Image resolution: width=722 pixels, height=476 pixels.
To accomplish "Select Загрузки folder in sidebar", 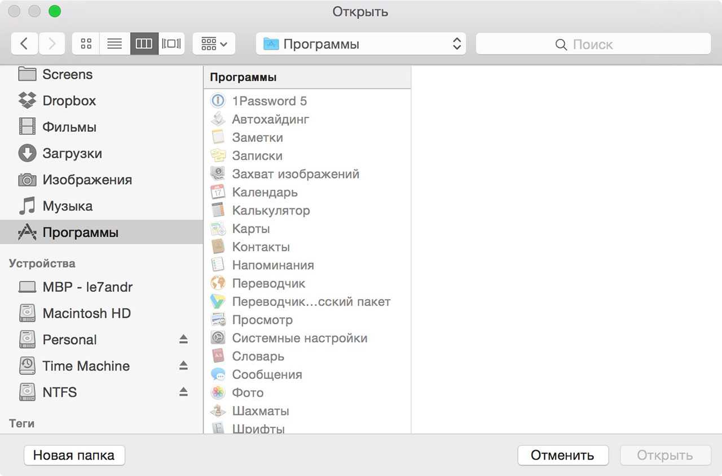I will point(72,153).
